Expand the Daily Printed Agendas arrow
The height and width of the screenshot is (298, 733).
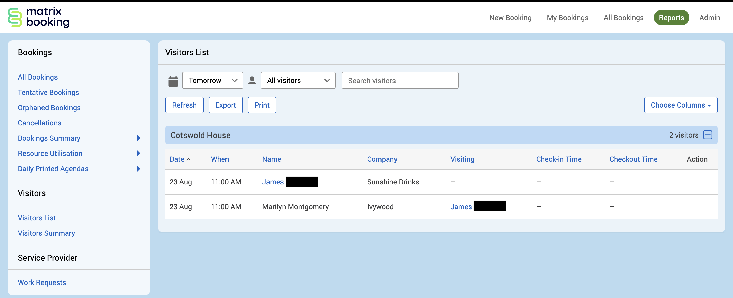click(139, 169)
